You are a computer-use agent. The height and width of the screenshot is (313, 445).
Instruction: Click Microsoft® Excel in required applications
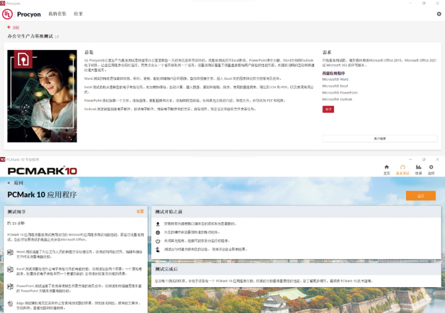(335, 86)
